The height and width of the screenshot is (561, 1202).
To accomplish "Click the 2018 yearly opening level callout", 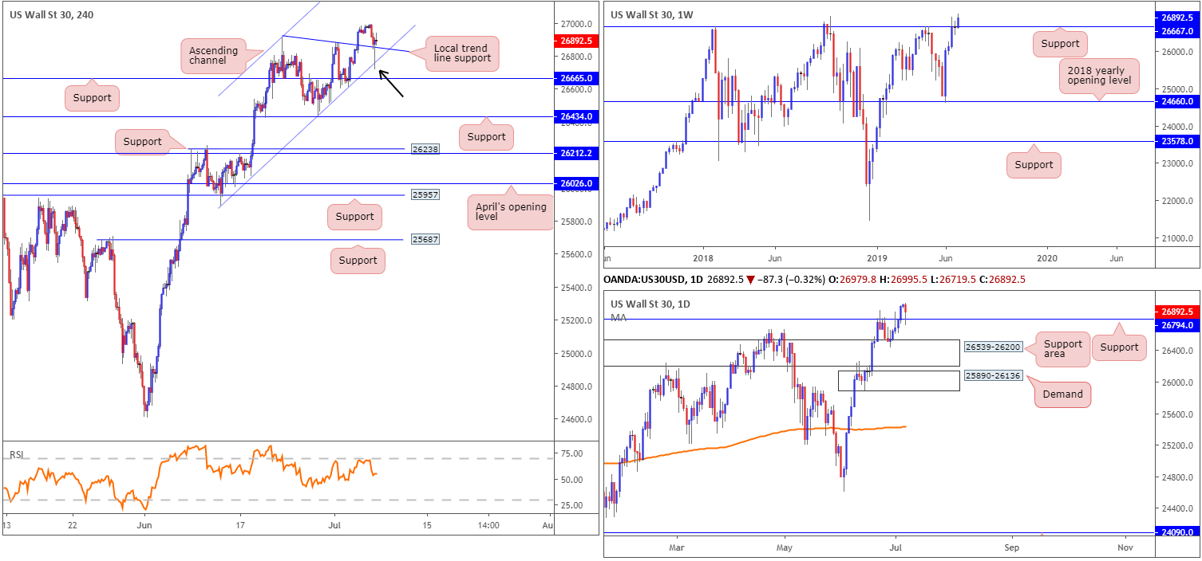I will (x=1099, y=76).
